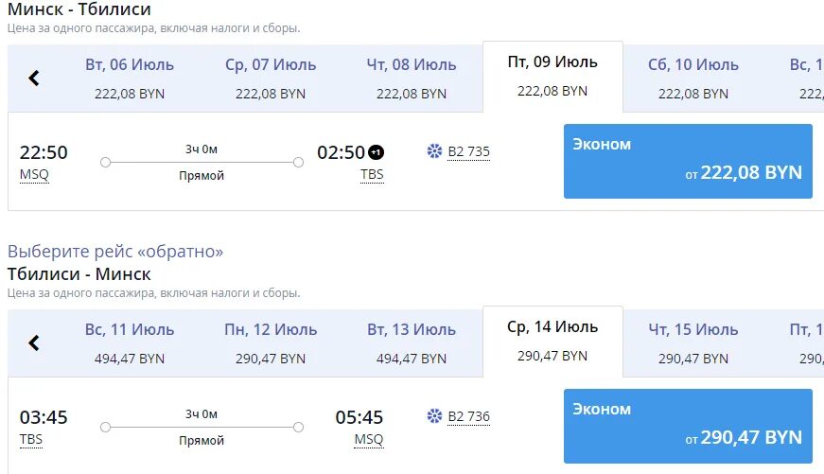The height and width of the screenshot is (474, 824).
Task: Select outbound tab Вт, 06 Июль
Action: click(130, 79)
